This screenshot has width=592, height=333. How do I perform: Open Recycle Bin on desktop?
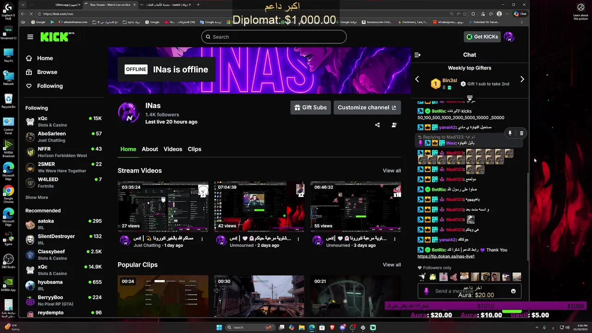click(8, 100)
